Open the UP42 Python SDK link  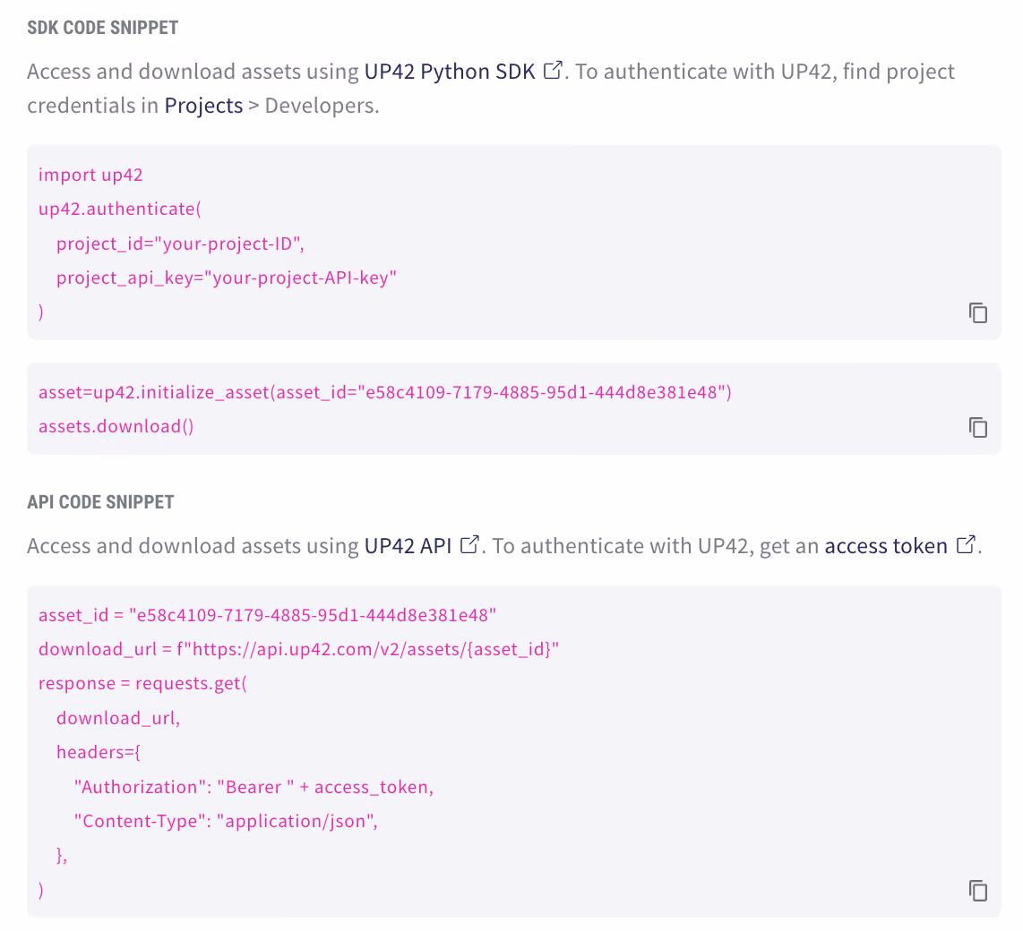[450, 71]
